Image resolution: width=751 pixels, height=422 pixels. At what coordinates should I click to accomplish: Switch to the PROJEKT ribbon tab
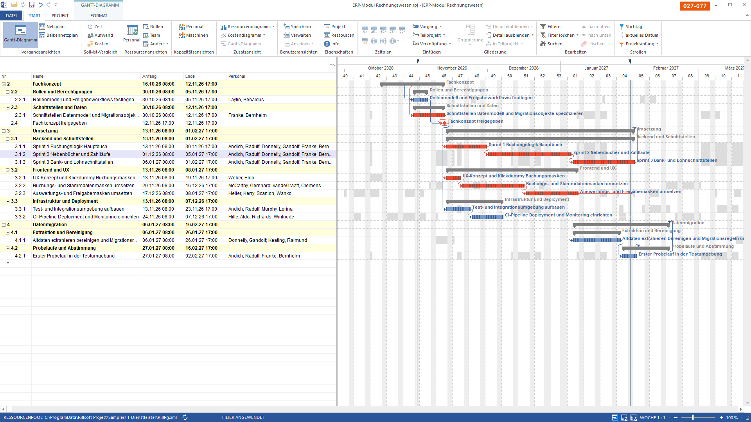[x=60, y=16]
